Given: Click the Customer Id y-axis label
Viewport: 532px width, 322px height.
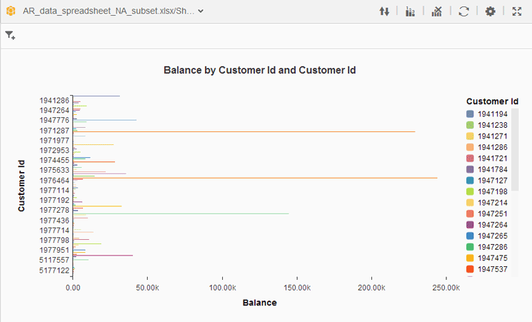Looking at the screenshot, I should coord(21,185).
